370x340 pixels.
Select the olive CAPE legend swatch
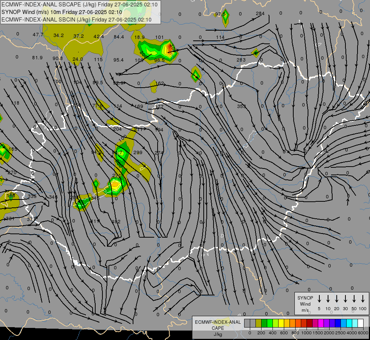point(259,323)
